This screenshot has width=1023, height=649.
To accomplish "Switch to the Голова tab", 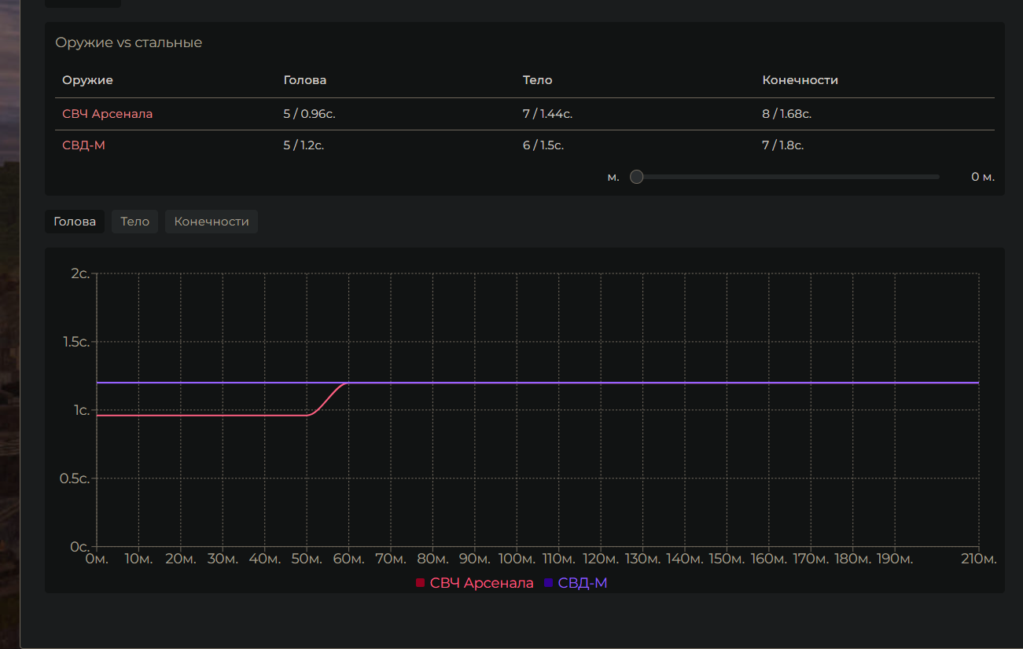I will click(x=75, y=222).
